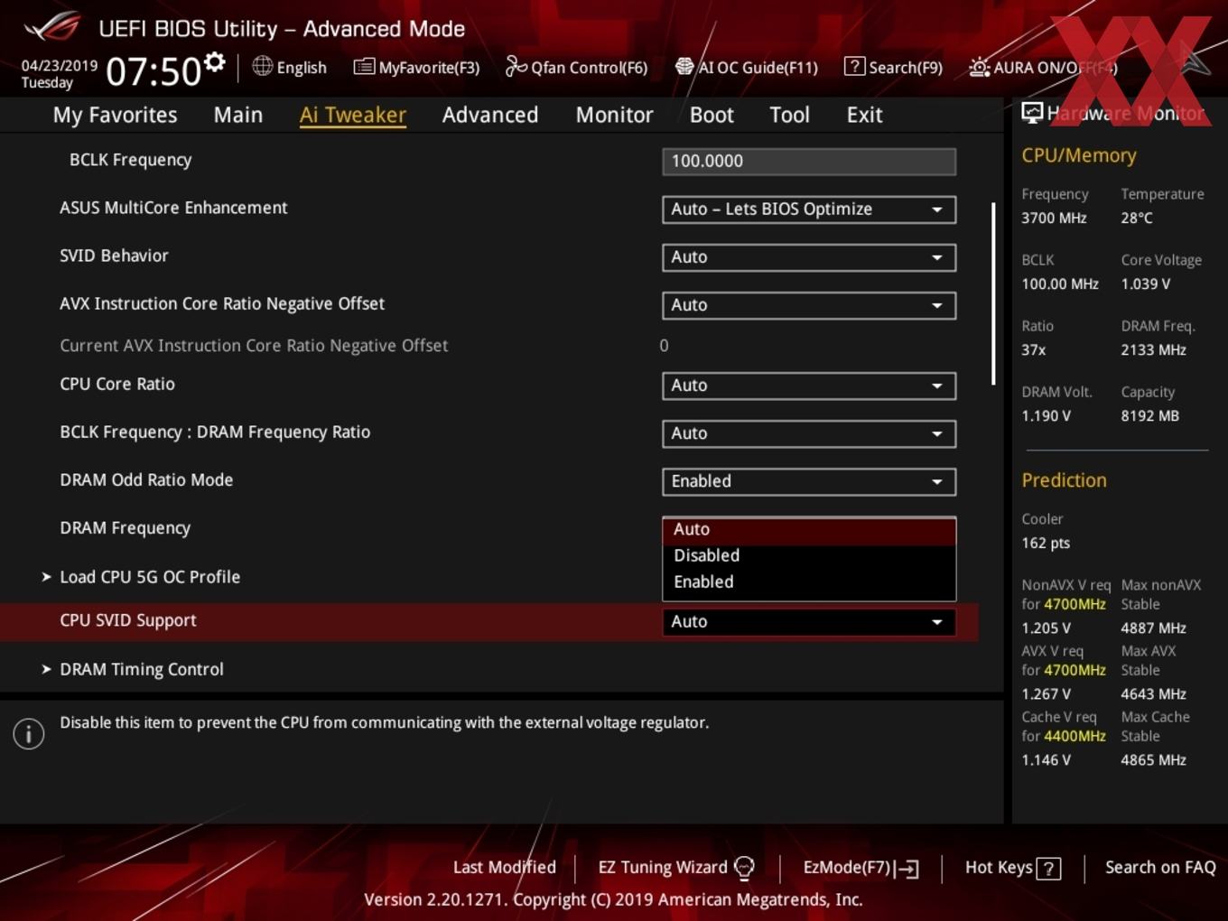This screenshot has width=1228, height=921.
Task: Open the Boot tab
Action: (712, 115)
